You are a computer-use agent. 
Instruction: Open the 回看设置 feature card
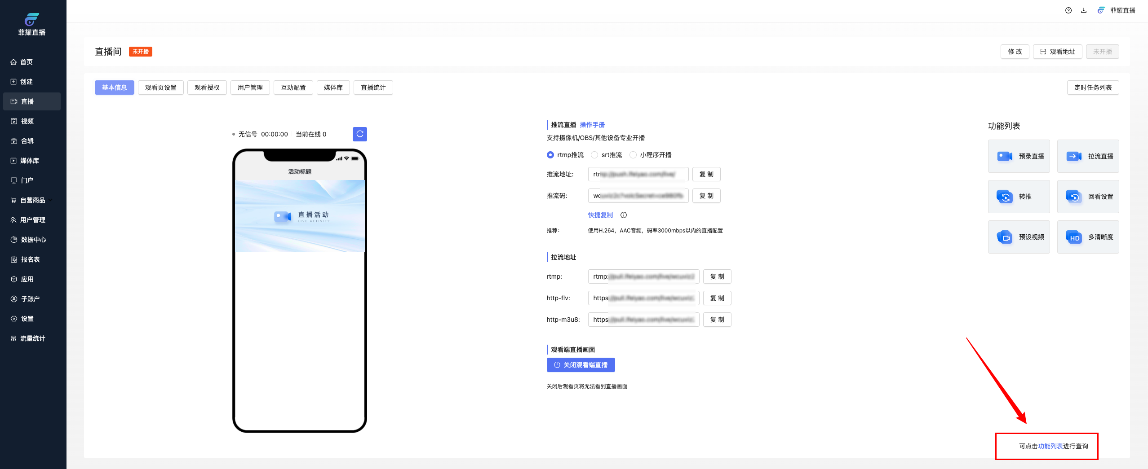click(x=1088, y=197)
